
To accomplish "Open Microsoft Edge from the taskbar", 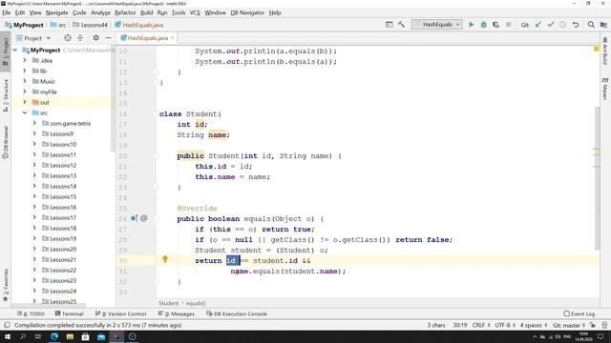I will 54,336.
